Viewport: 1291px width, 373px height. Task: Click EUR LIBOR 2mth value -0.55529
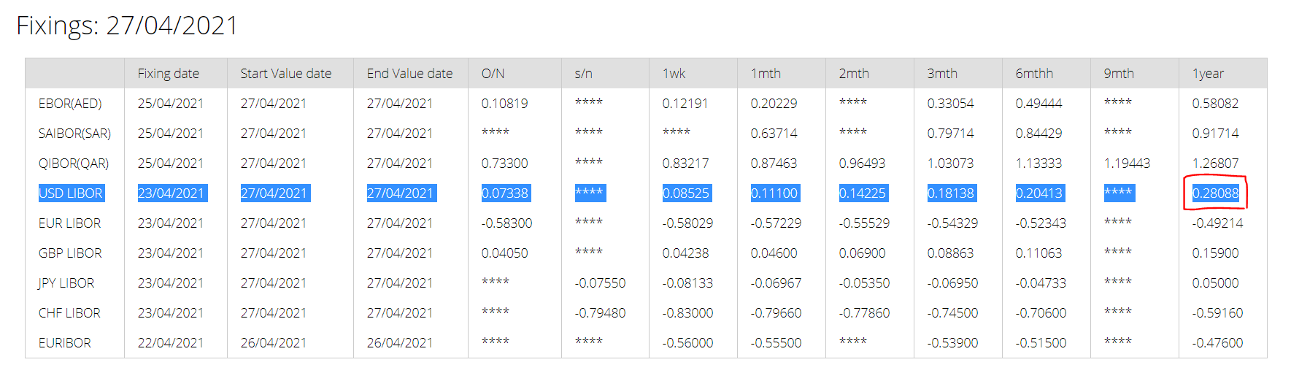click(864, 223)
